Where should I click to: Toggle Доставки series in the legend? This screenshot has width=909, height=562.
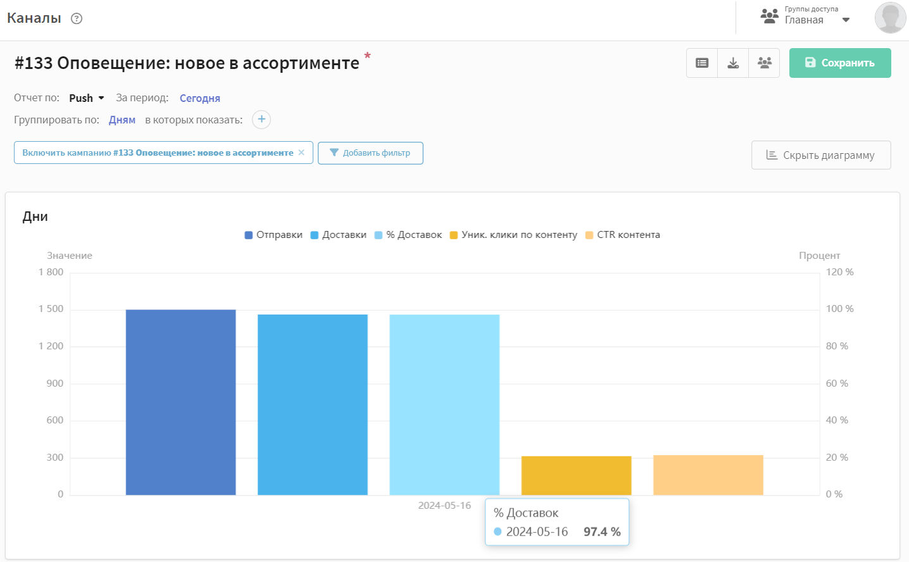click(338, 235)
